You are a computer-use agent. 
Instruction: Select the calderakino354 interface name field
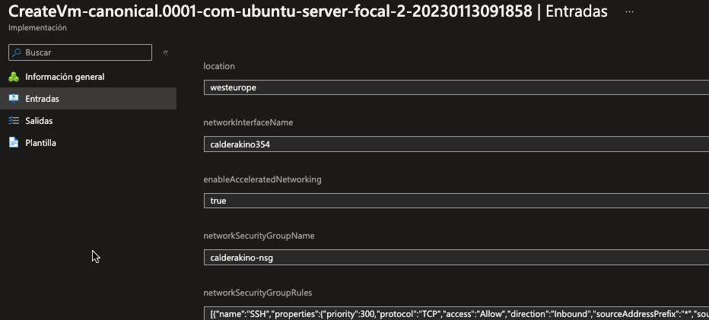(x=456, y=144)
